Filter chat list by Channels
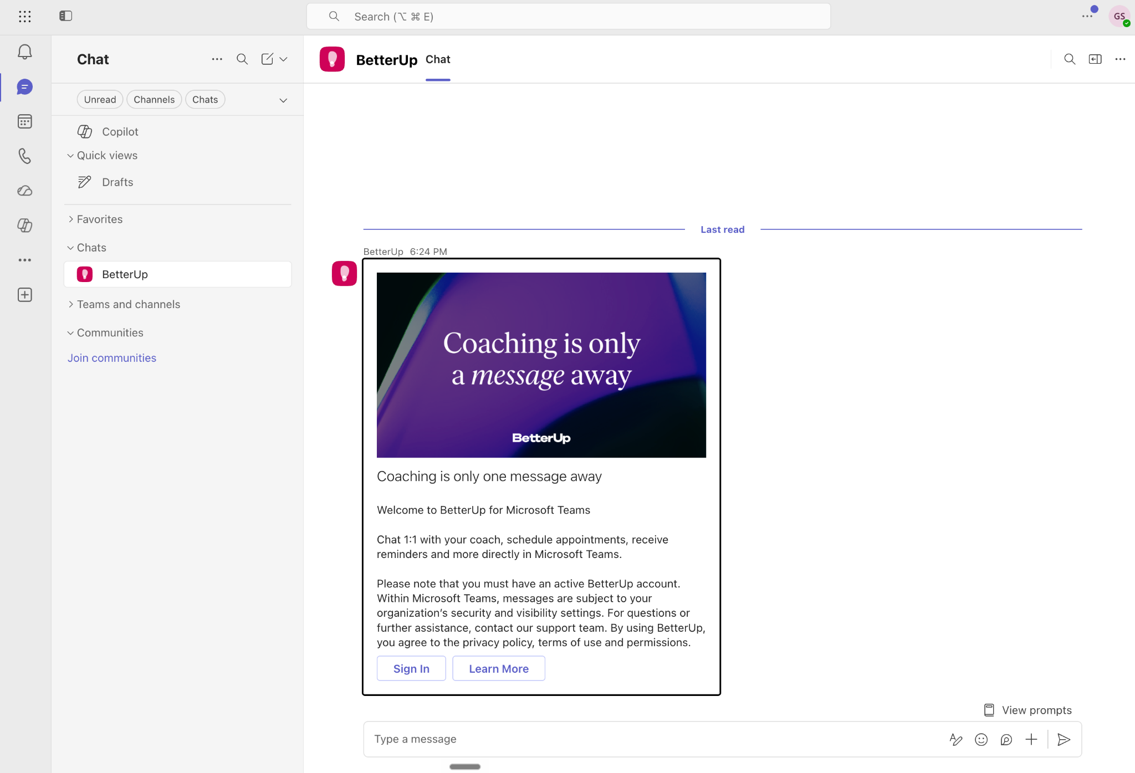 (154, 100)
